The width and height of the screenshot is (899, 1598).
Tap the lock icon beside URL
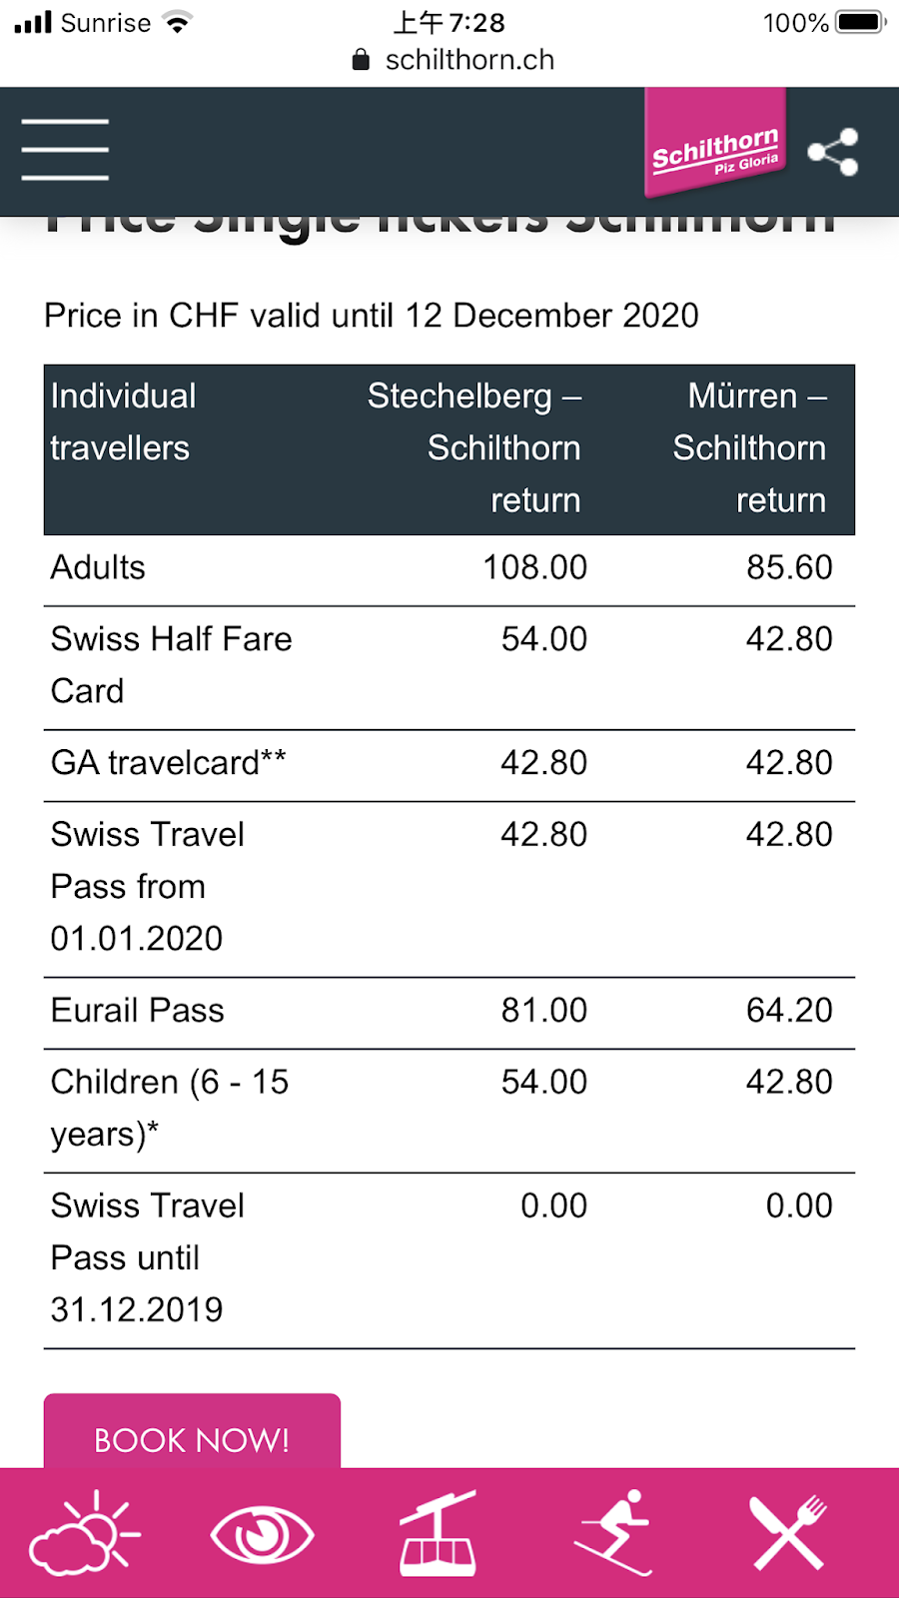362,60
